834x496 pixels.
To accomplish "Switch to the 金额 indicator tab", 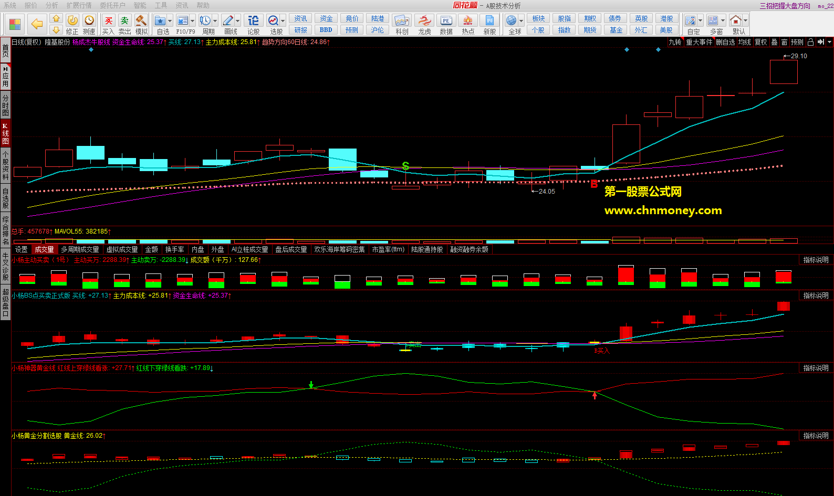I will pos(152,249).
